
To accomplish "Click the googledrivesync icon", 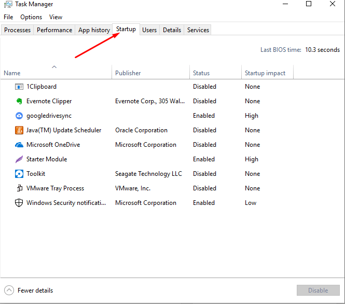I will click(19, 116).
